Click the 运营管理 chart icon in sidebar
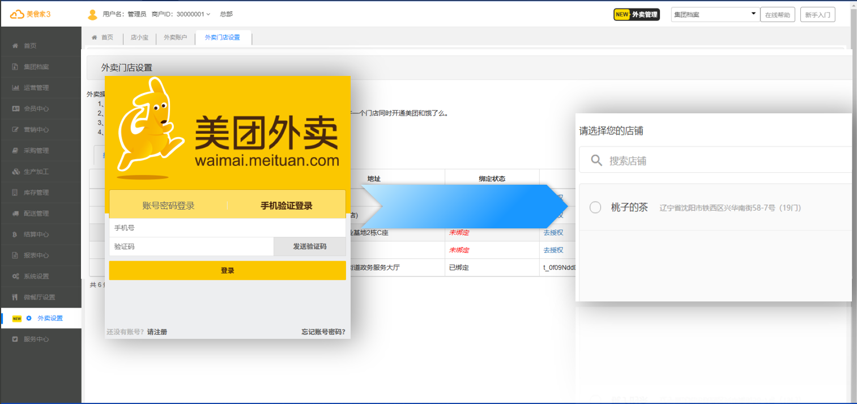This screenshot has height=404, width=857. [15, 88]
